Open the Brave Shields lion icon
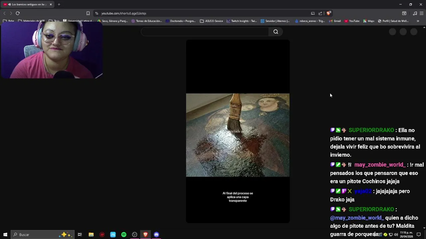 tap(328, 13)
